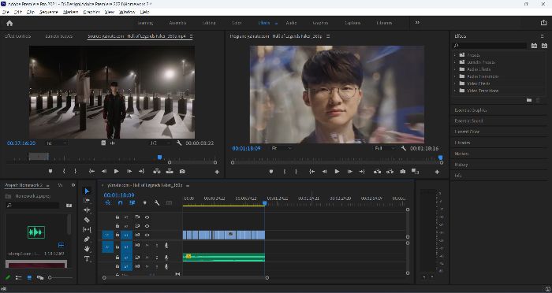Toggle lock on V1 track
The image size is (552, 293).
(117, 235)
